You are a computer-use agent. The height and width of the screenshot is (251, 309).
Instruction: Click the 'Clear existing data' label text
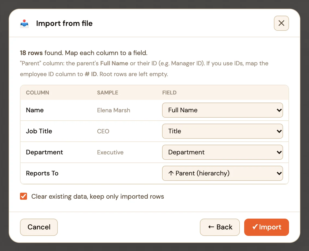[x=98, y=196]
